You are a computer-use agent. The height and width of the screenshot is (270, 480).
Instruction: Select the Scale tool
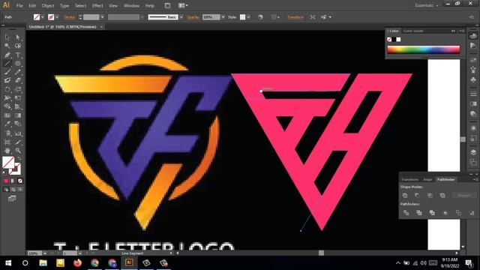click(x=18, y=89)
